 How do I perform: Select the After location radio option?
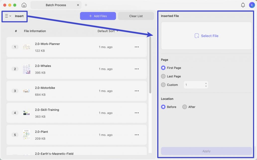184,107
